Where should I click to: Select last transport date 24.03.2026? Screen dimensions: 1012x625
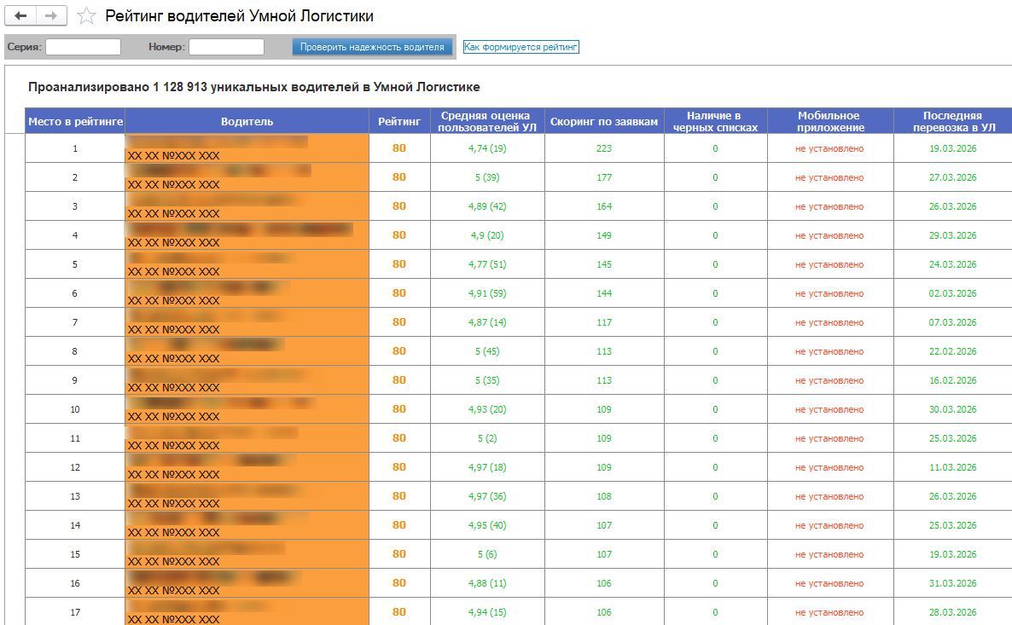tap(952, 264)
